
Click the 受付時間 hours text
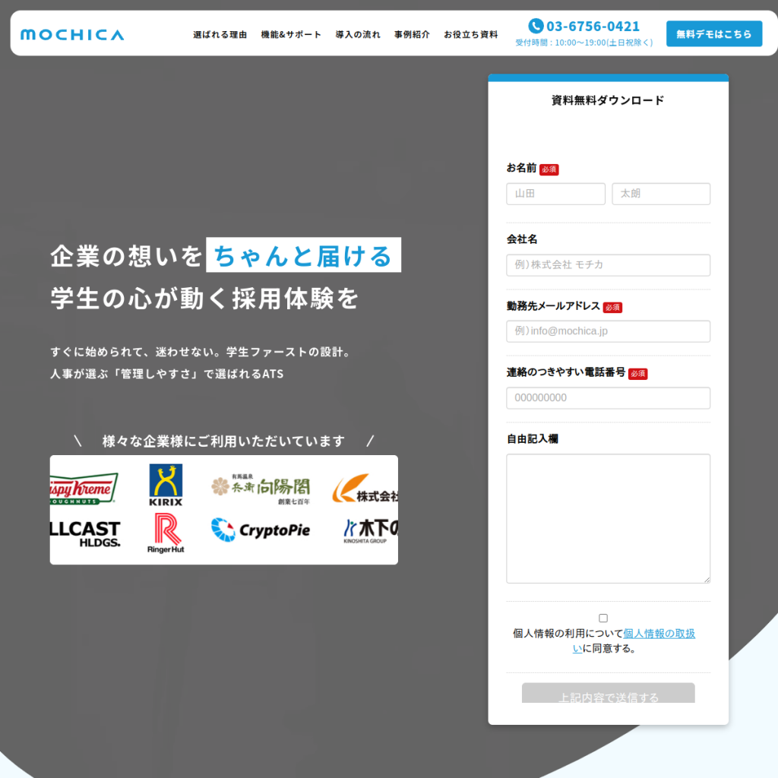pos(584,43)
